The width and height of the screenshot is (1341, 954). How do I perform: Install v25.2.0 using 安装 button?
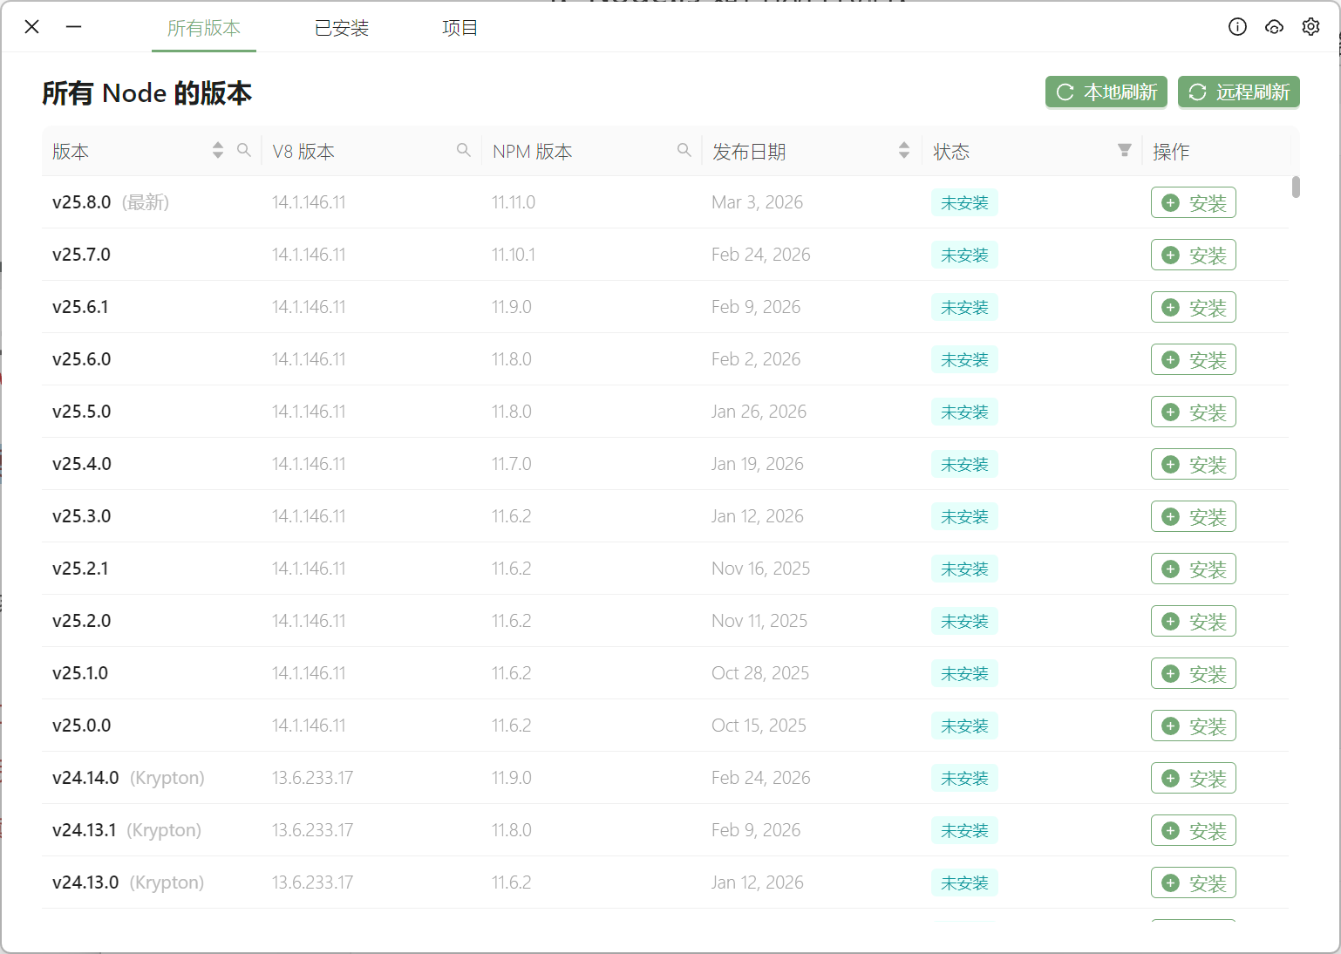[1194, 621]
